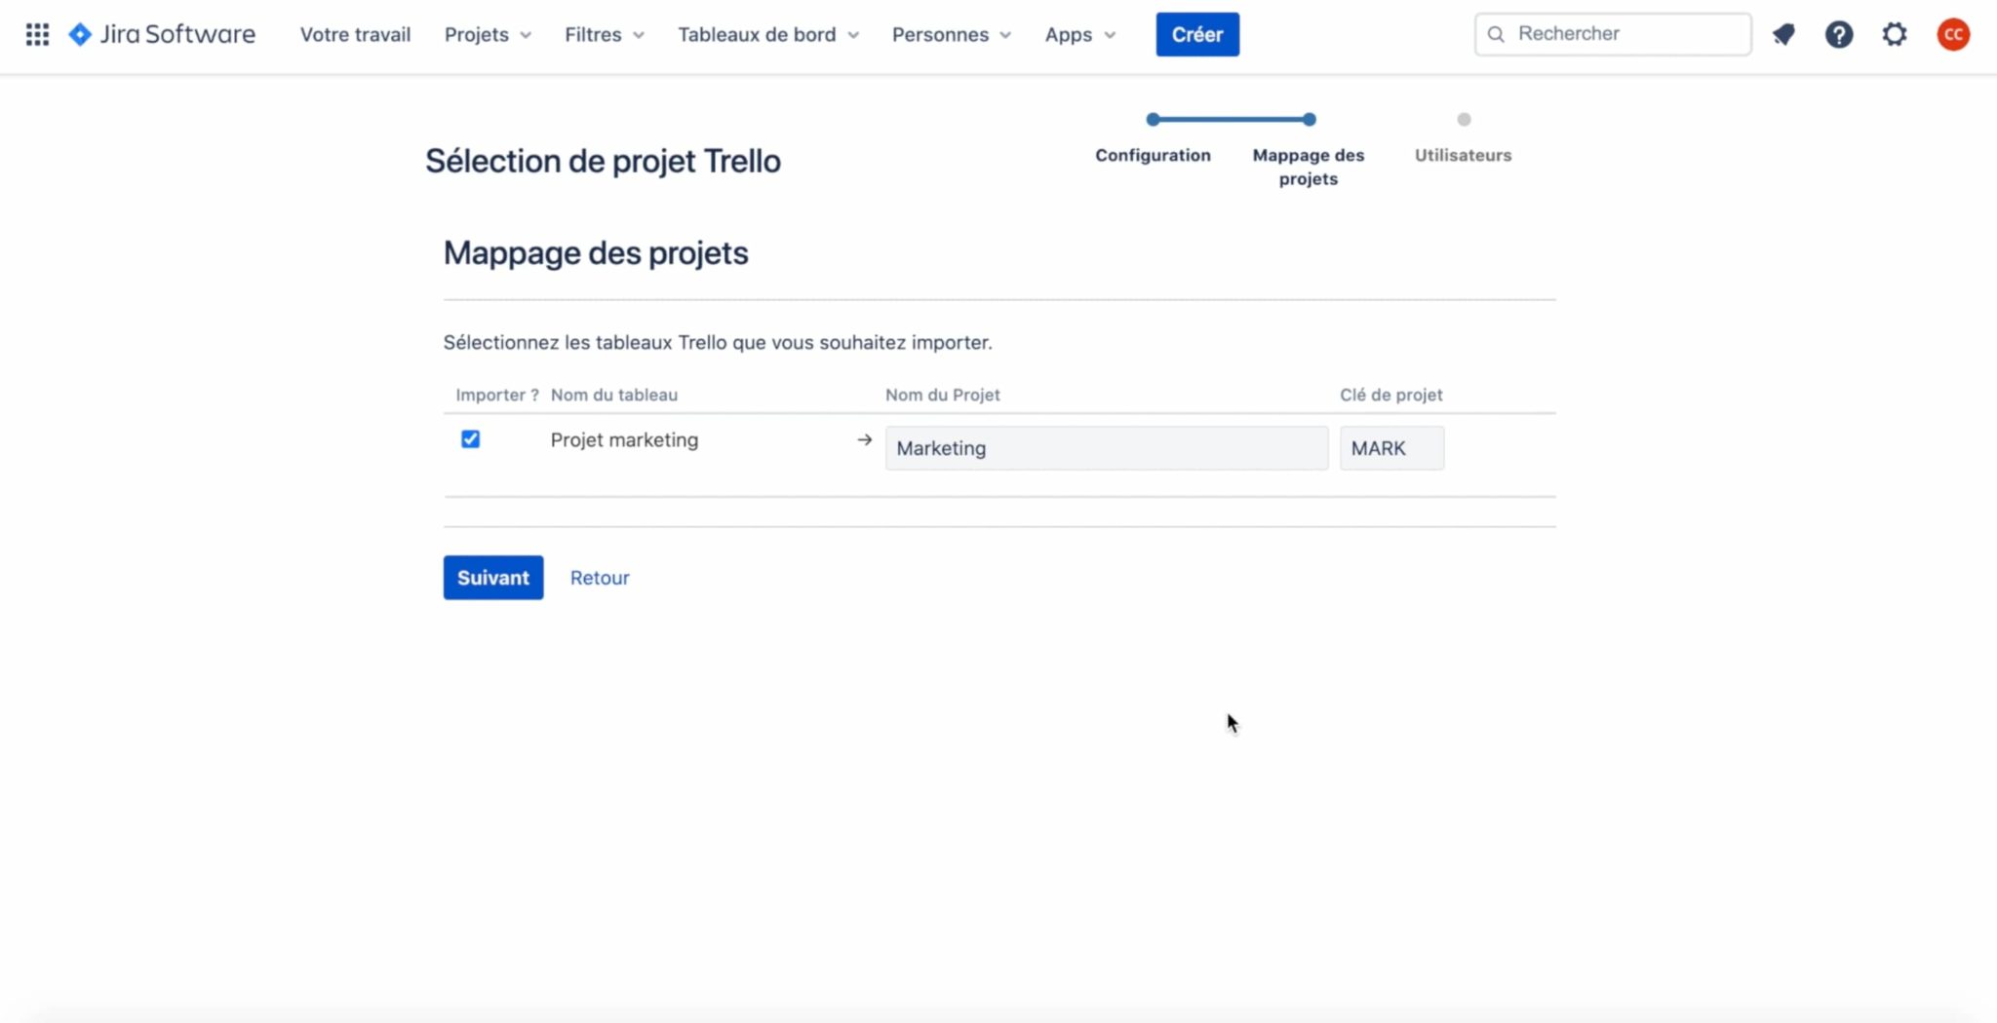This screenshot has height=1023, width=1997.
Task: Open the app switcher grid icon
Action: pos(37,35)
